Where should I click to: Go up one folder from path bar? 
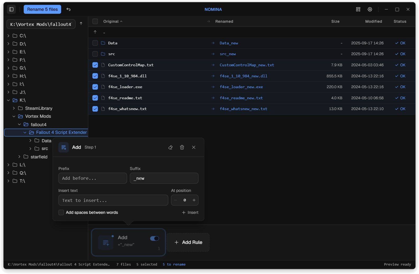[81, 23]
